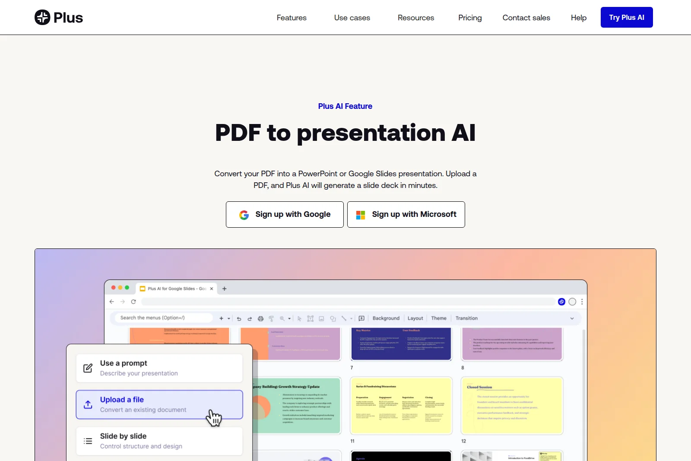Click the Undo icon in the toolbar
Viewport: 691px width, 461px height.
239,318
